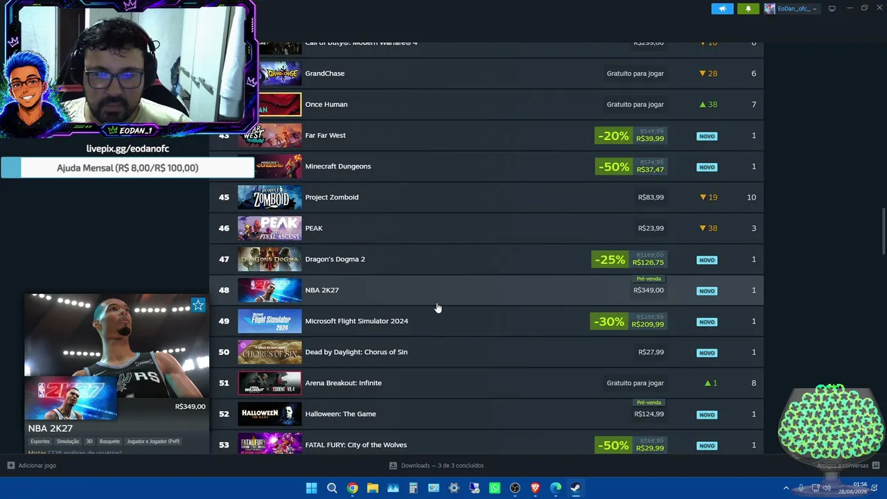This screenshot has width=887, height=499.
Task: Click the R$83,99 Project Zomboid price
Action: tap(651, 198)
